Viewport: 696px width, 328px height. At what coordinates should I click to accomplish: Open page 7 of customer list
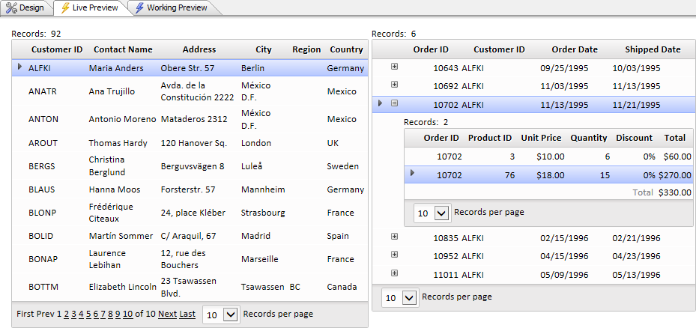pos(103,315)
